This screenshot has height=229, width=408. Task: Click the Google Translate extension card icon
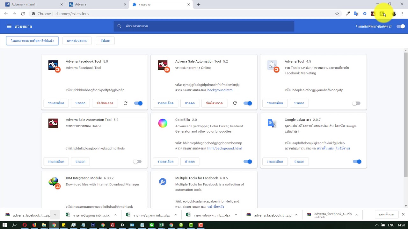[x=272, y=123]
